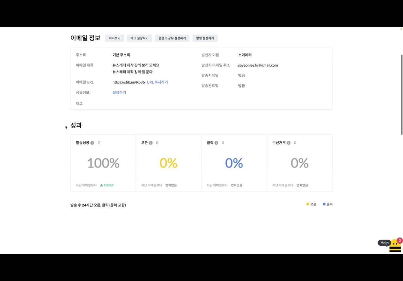Click the info icon next to 수신거부
403x281 pixels.
[x=288, y=143]
